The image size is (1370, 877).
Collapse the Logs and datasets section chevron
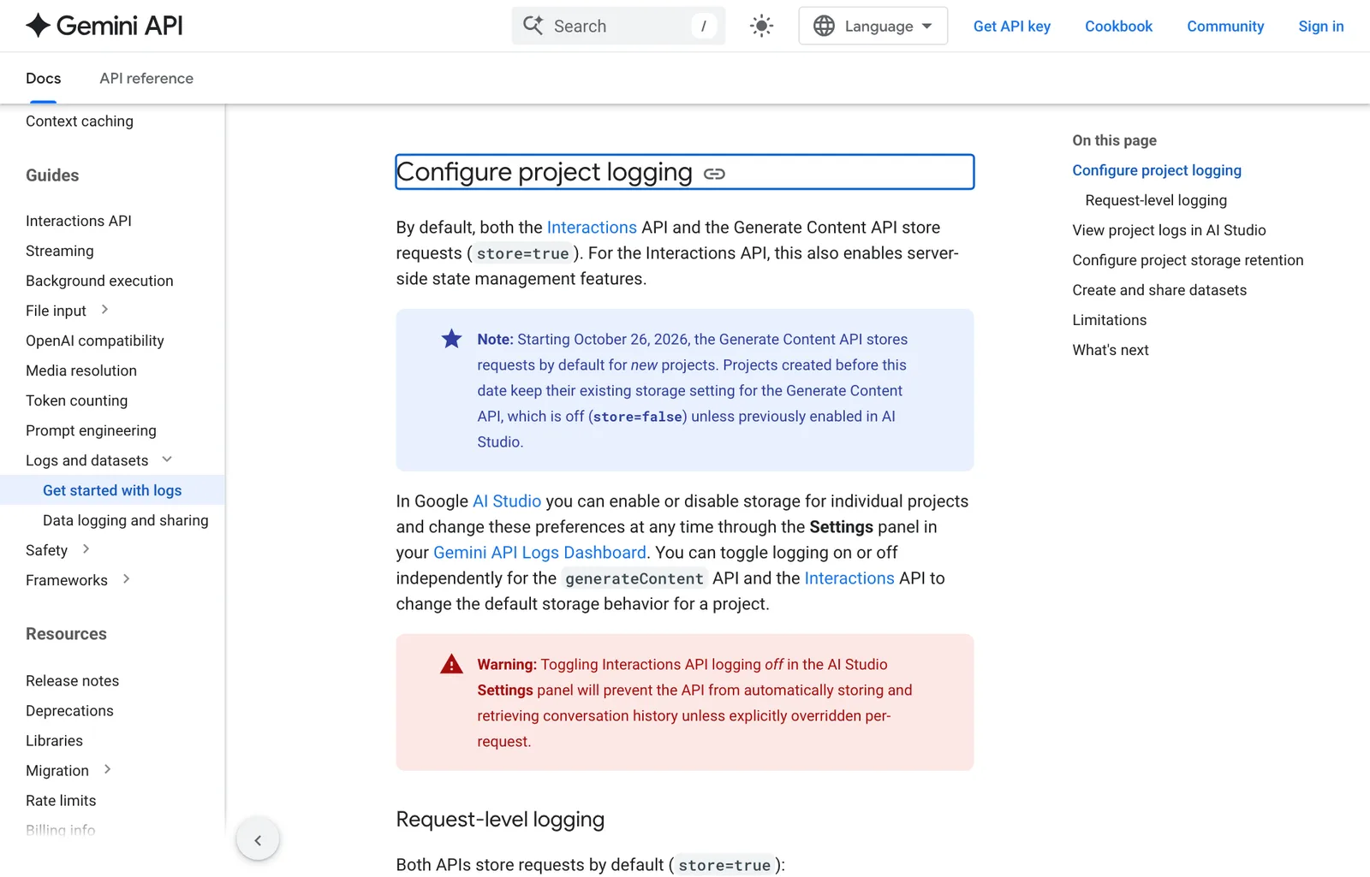click(x=167, y=459)
